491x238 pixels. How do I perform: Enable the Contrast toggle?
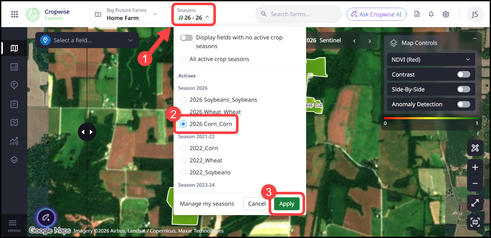pyautogui.click(x=464, y=75)
